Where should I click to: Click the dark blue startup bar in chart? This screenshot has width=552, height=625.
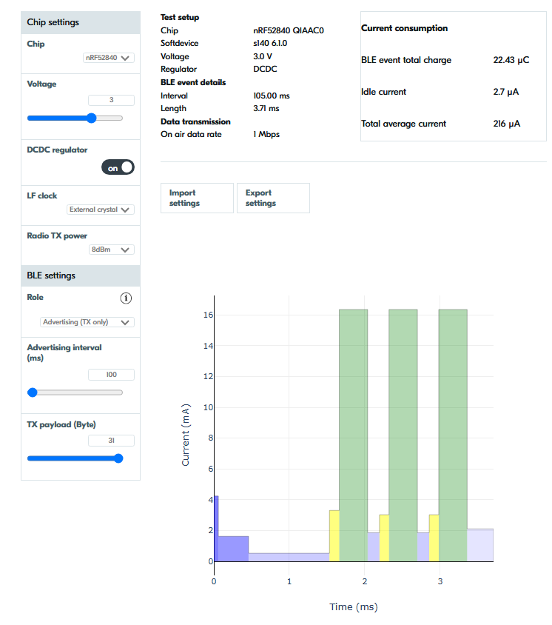tap(216, 529)
